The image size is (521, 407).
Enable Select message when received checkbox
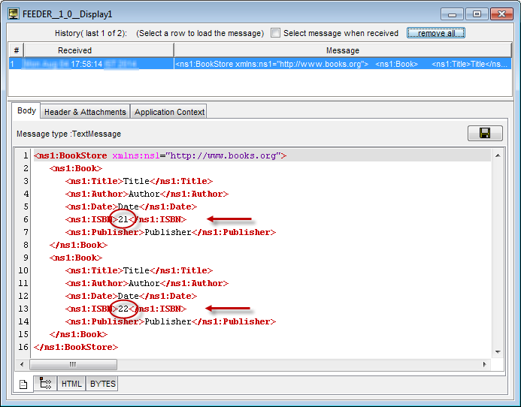click(276, 33)
